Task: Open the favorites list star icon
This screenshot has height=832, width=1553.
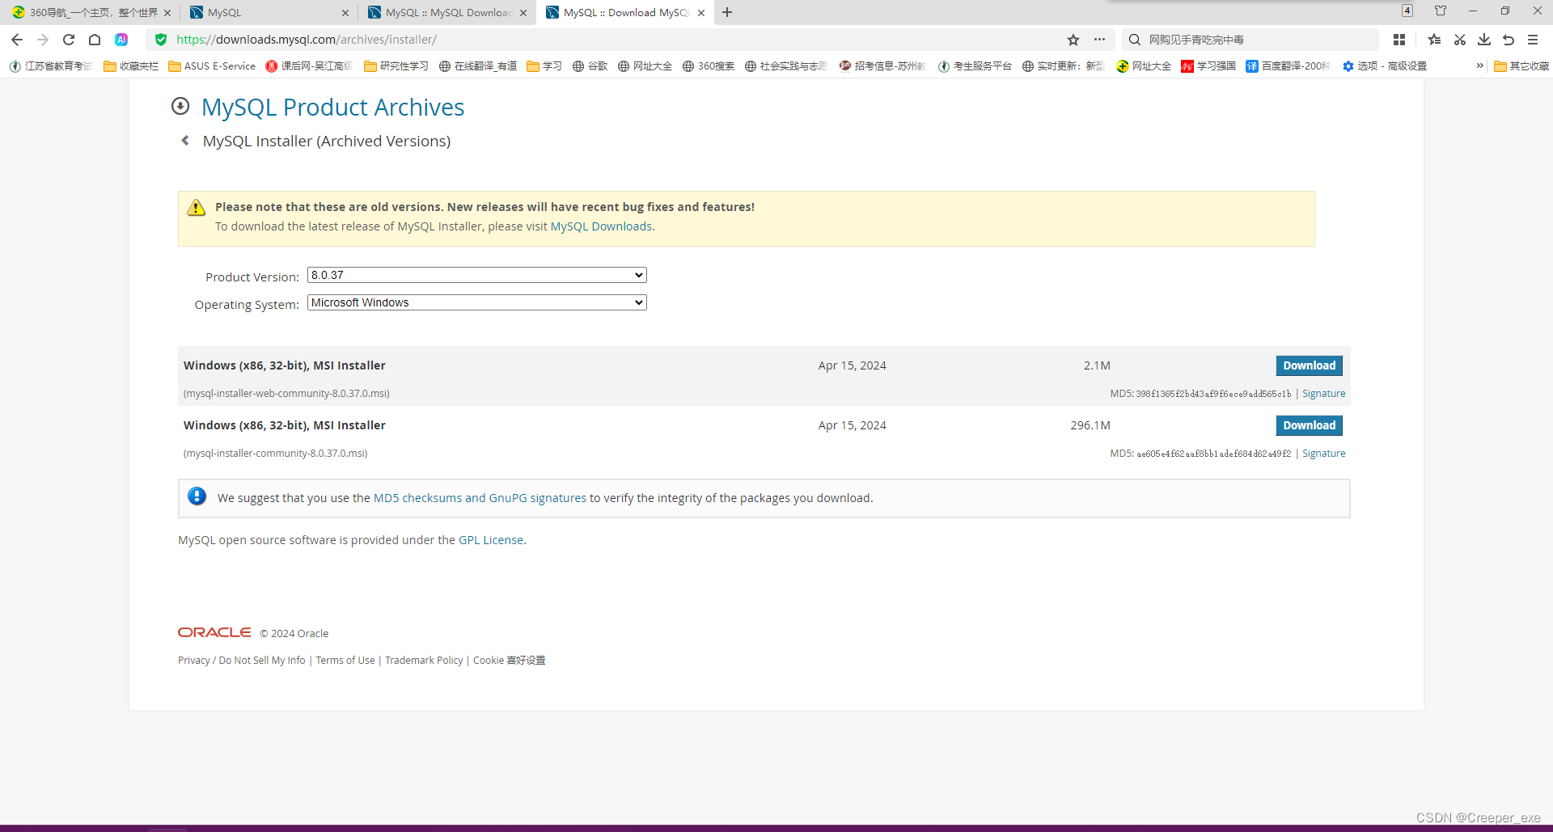Action: pyautogui.click(x=1434, y=40)
